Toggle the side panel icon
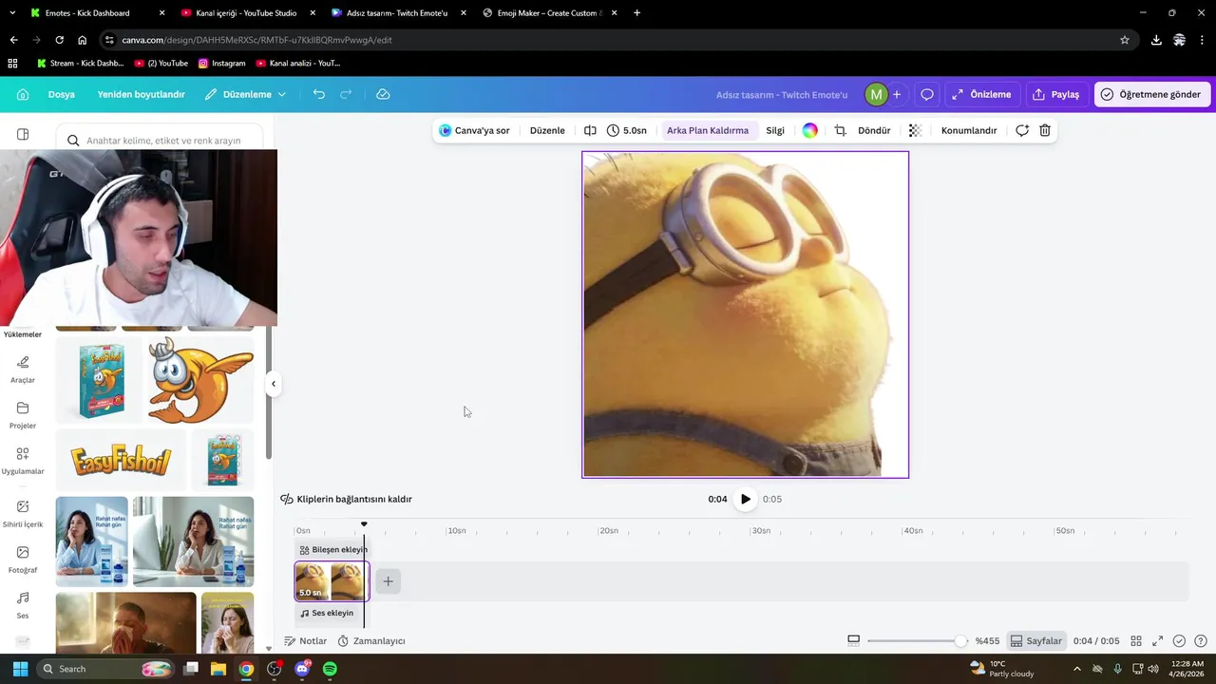This screenshot has height=684, width=1216. pos(23,134)
